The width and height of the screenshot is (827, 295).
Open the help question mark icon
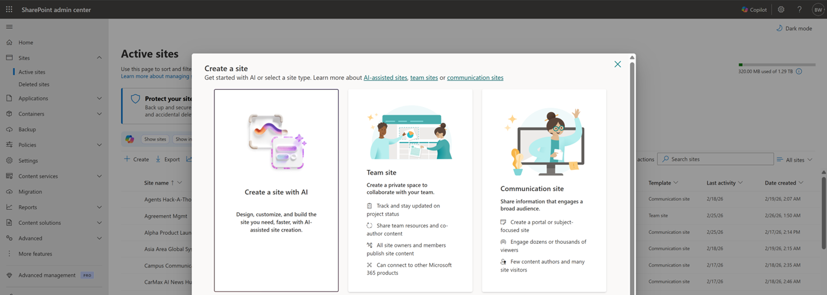click(799, 9)
